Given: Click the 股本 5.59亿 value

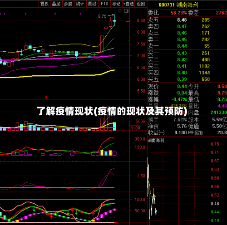Looking at the screenshot, I should tap(220, 120).
